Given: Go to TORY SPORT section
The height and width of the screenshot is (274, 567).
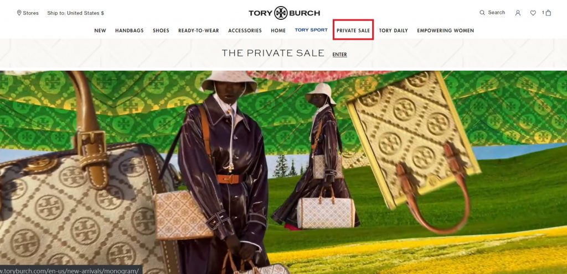Looking at the screenshot, I should [x=311, y=30].
